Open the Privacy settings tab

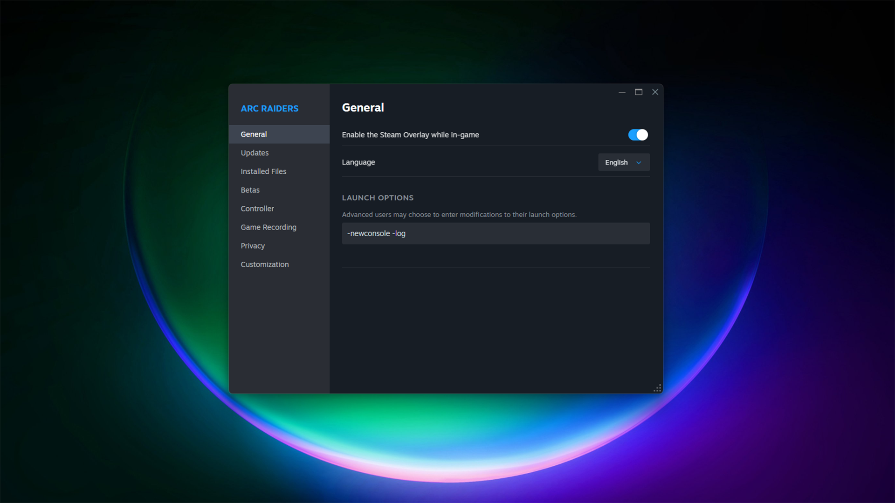(x=253, y=246)
